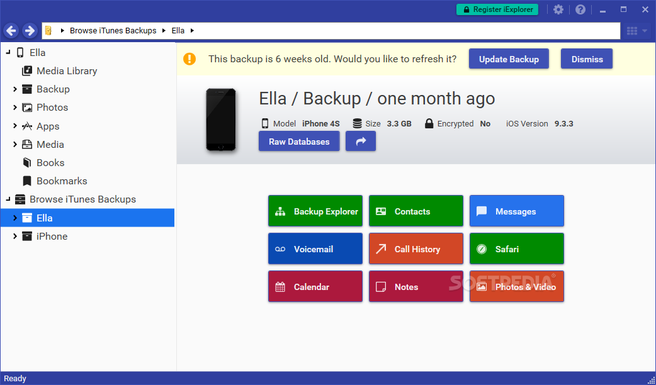656x385 pixels.
Task: Open the Voicemail tile
Action: tap(315, 248)
